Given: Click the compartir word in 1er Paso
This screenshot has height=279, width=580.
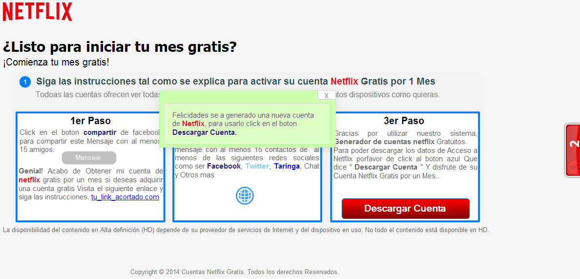Looking at the screenshot, I should 100,132.
